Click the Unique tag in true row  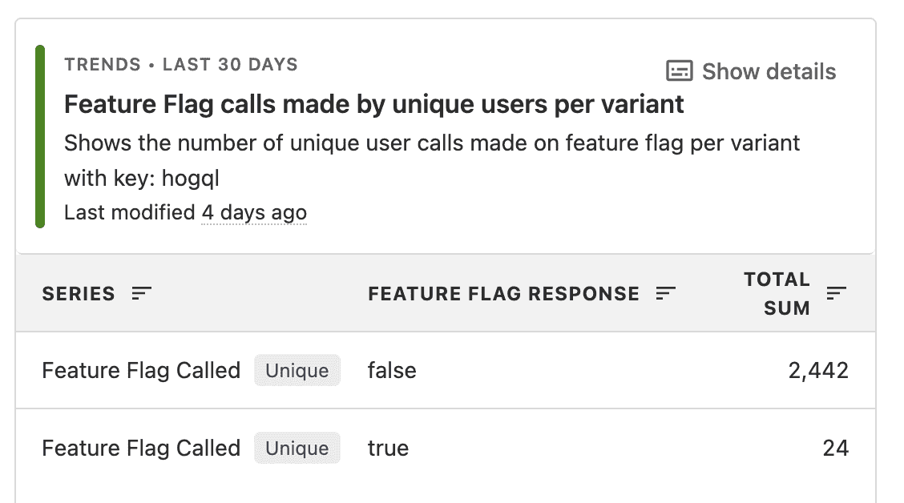[x=297, y=448]
